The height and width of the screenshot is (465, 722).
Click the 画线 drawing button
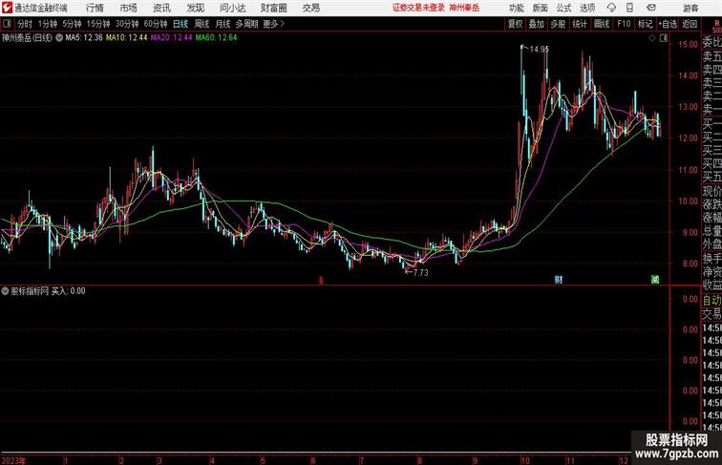(x=602, y=24)
